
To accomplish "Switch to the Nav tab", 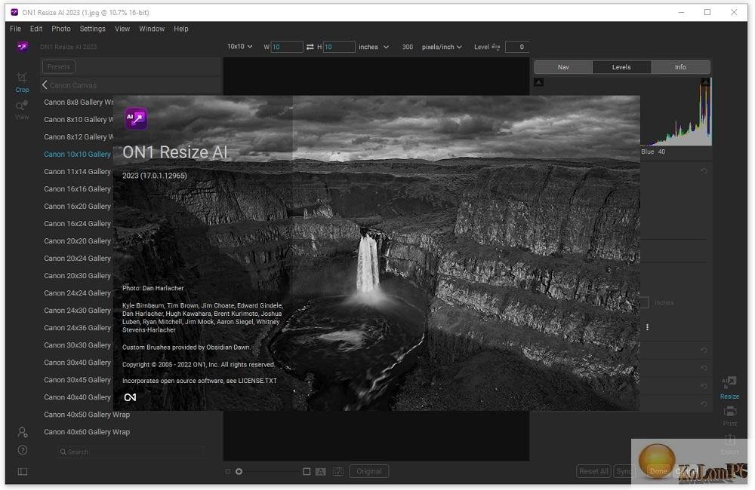I will pyautogui.click(x=563, y=67).
